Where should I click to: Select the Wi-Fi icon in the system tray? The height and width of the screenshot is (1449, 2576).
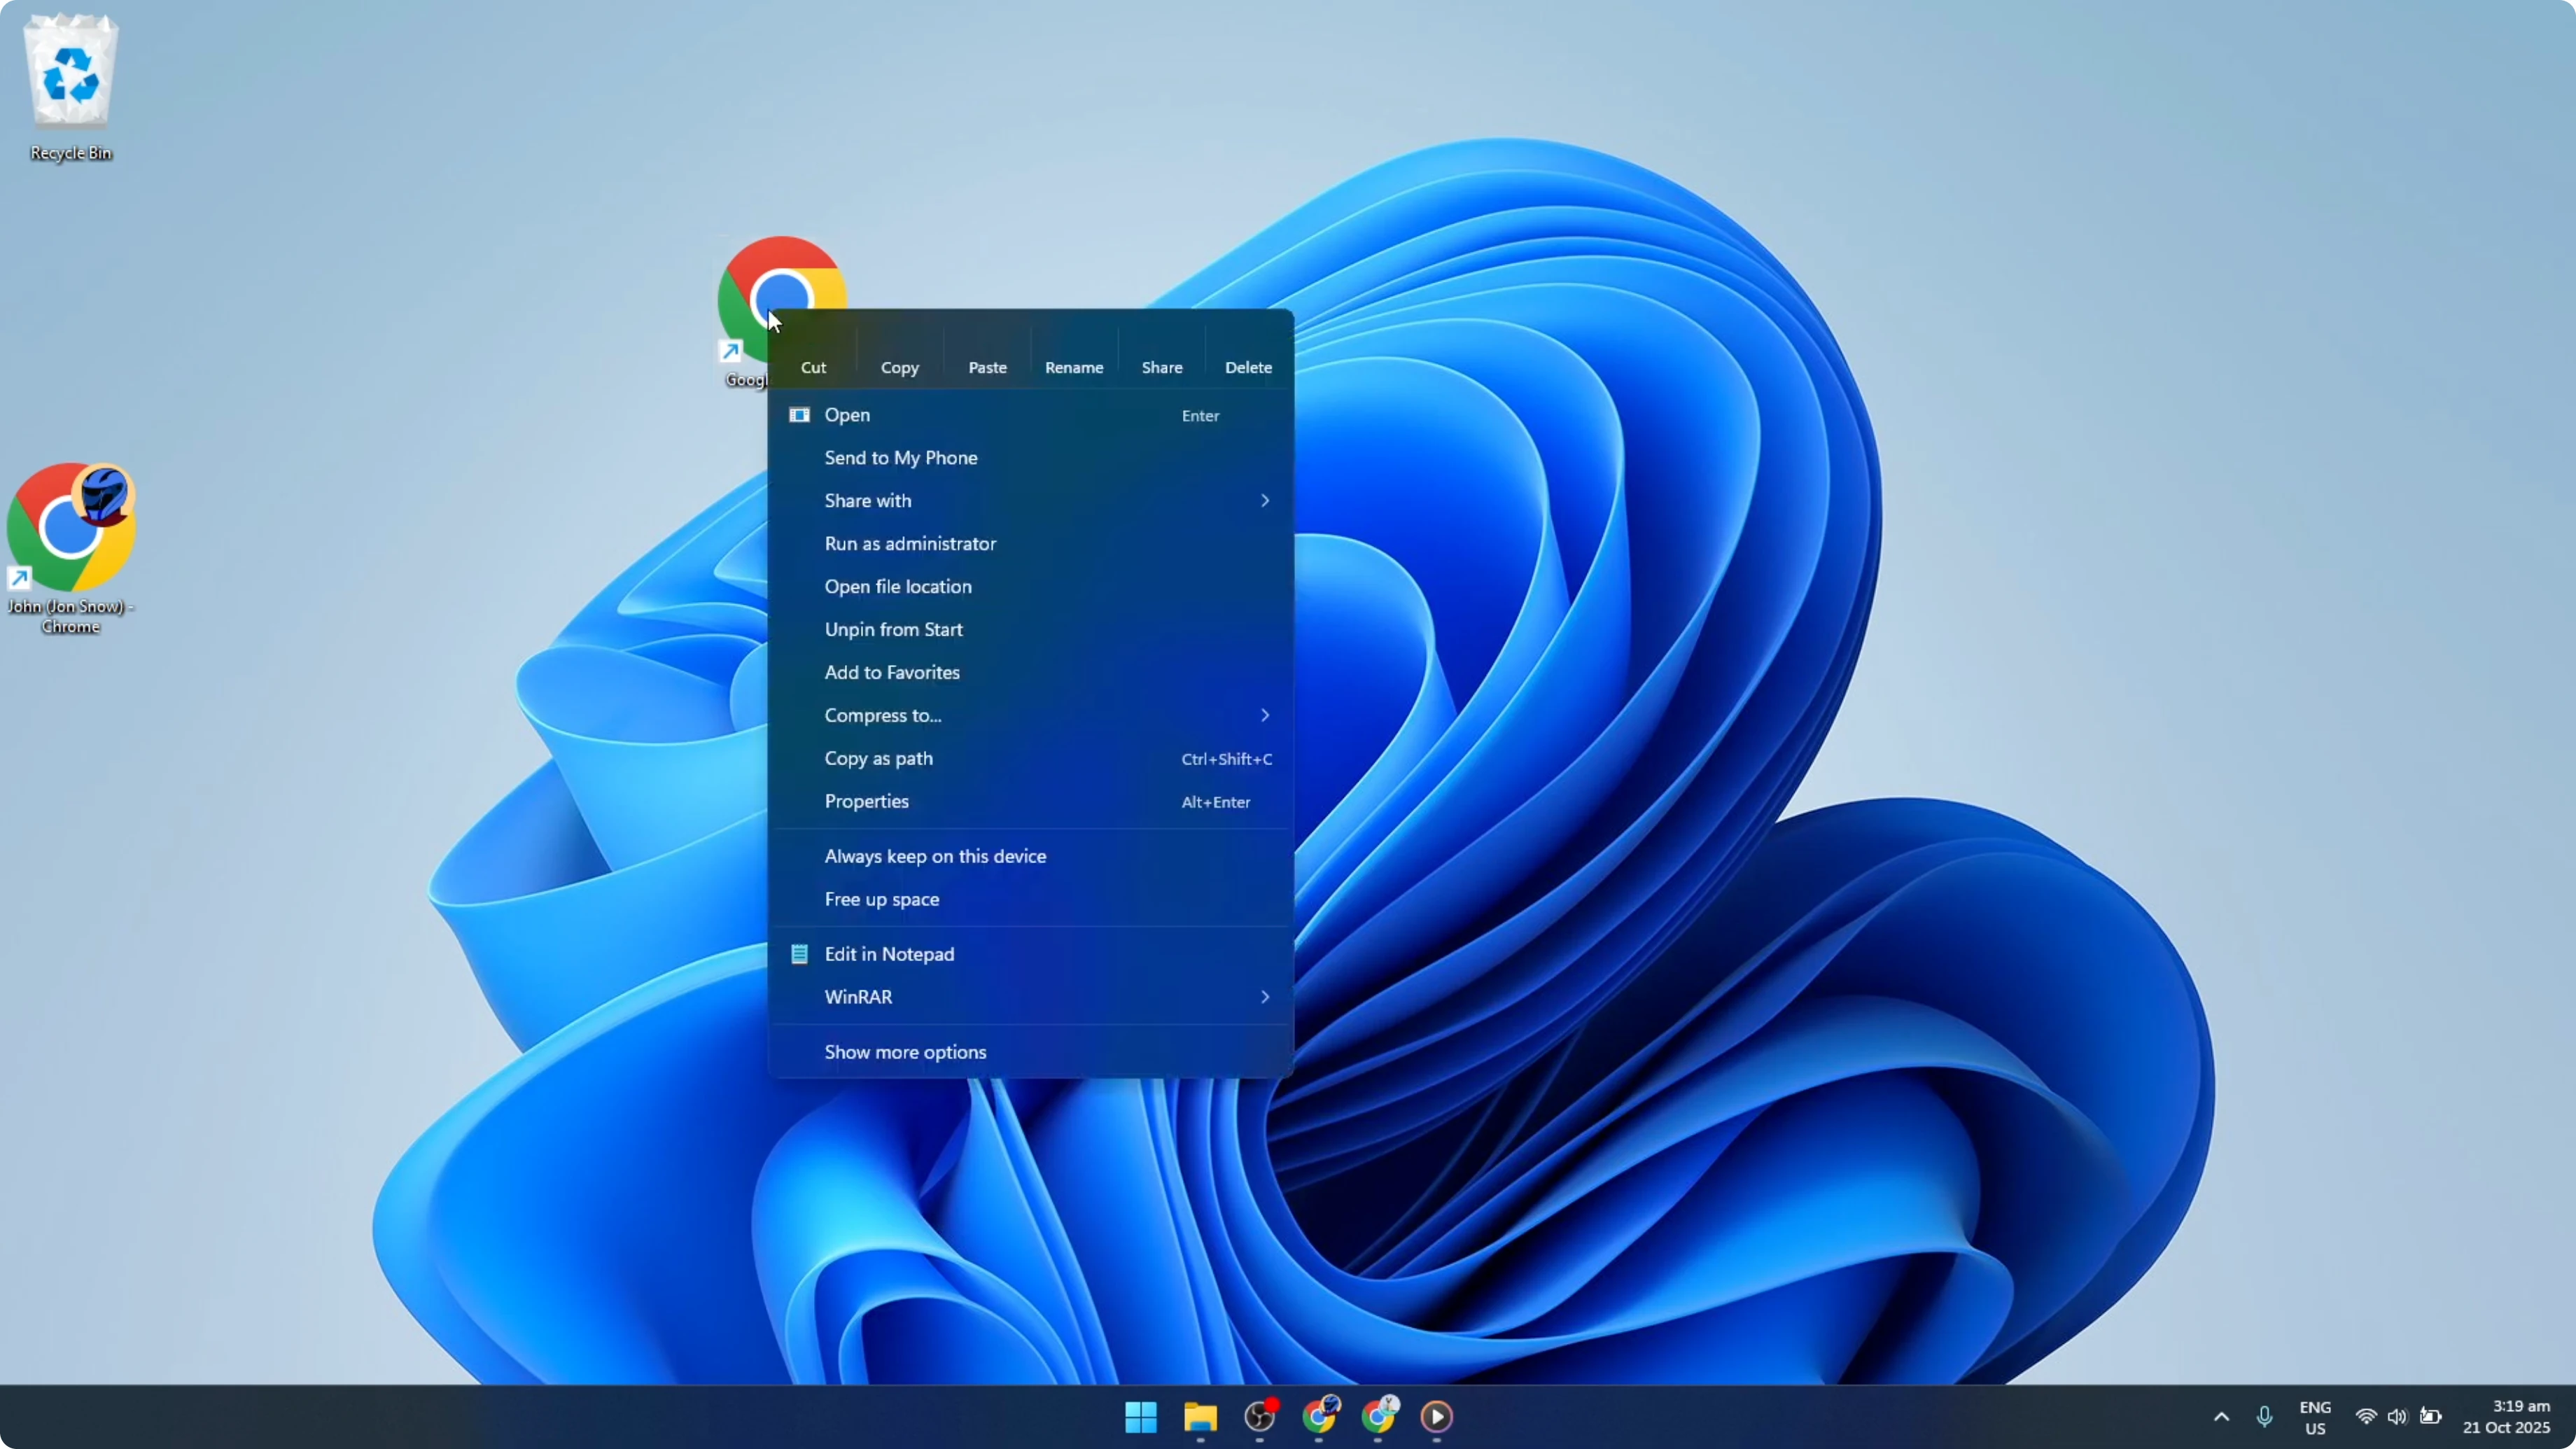(2365, 1417)
